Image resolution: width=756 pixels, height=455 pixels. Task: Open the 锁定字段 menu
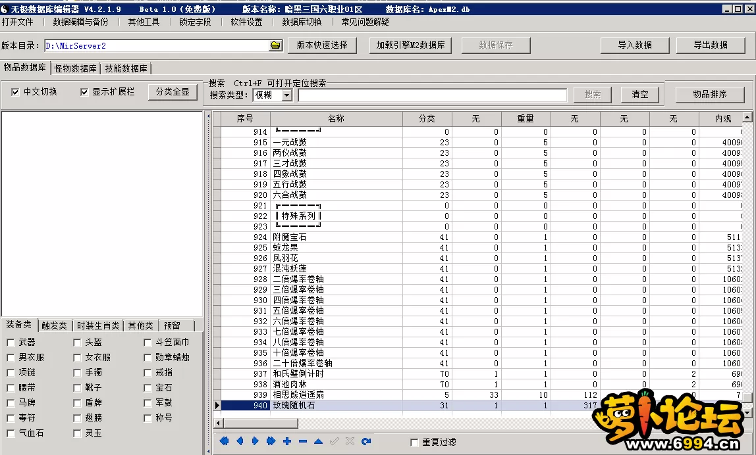(x=196, y=22)
